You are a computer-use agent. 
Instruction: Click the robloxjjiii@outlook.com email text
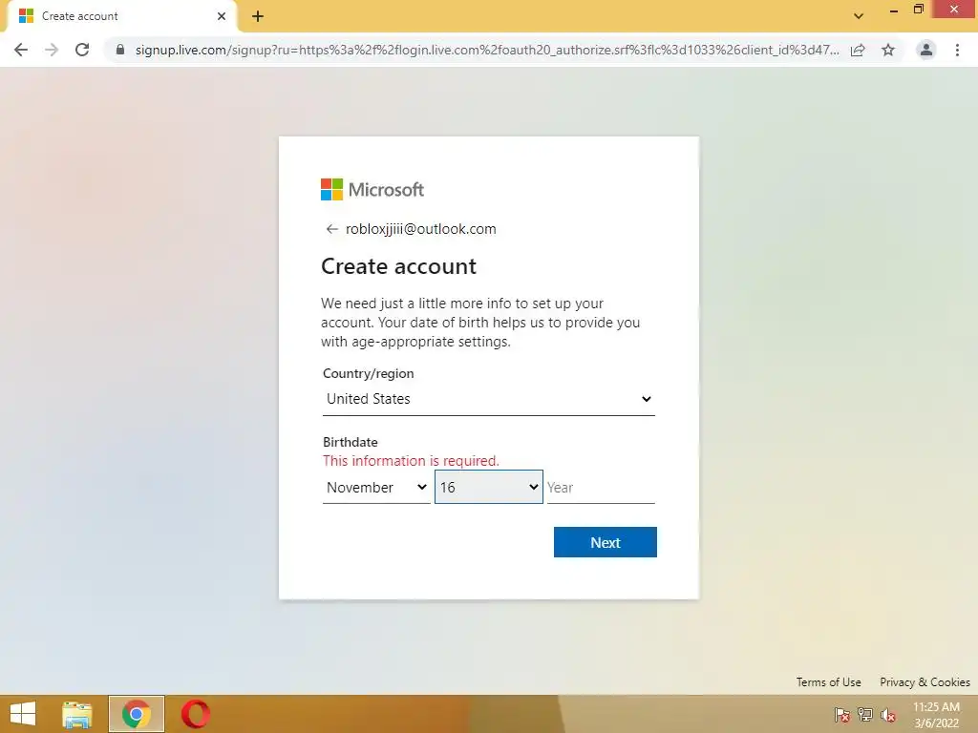(421, 229)
